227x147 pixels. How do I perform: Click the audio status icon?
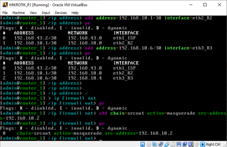pos(154,144)
